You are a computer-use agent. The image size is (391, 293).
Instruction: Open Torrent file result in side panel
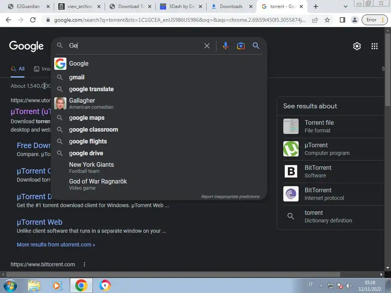point(331,126)
